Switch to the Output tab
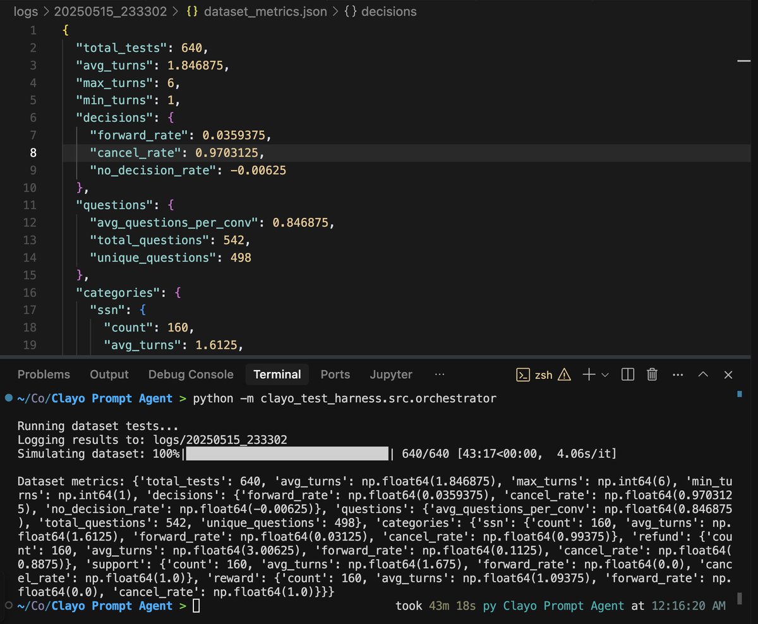Screen dimensions: 758x624 point(109,375)
